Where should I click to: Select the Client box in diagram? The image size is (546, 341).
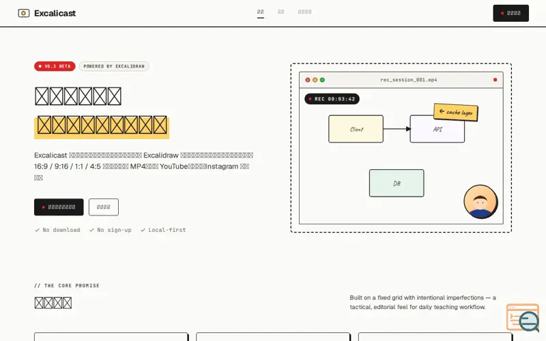(x=356, y=129)
